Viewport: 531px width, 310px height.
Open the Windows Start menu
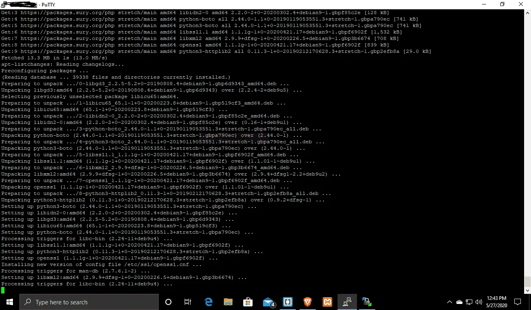click(10, 302)
